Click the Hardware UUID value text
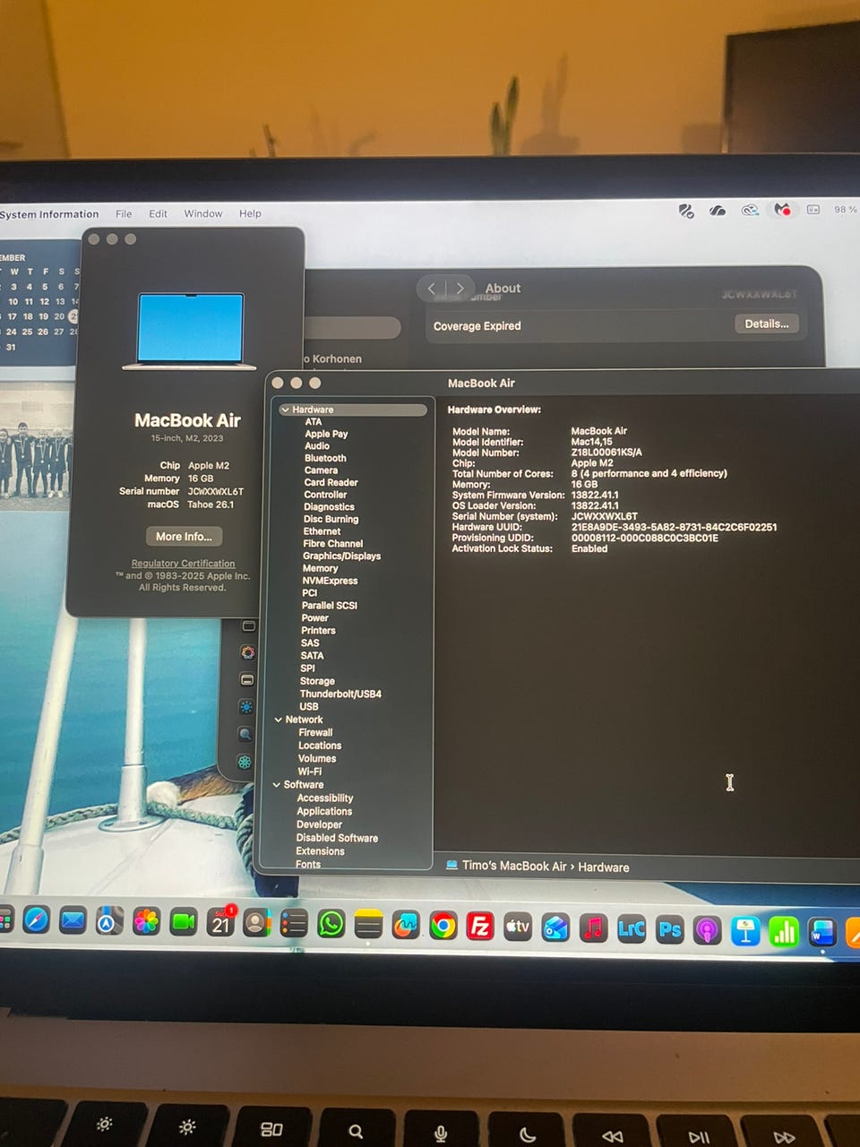The image size is (860, 1147). [674, 527]
